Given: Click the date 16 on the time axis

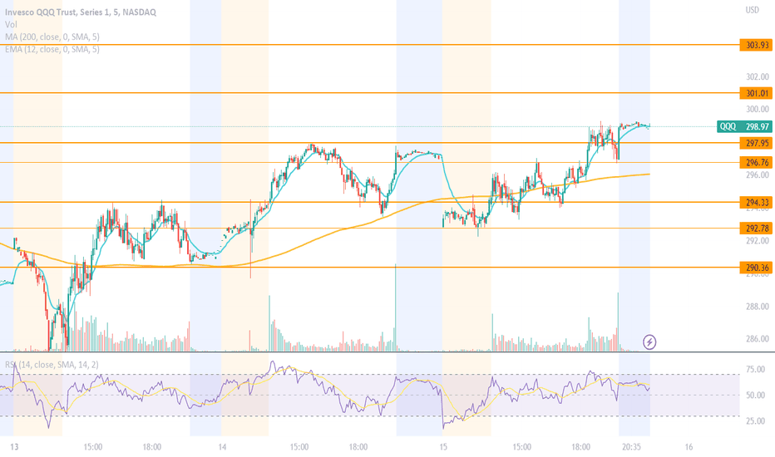Looking at the screenshot, I should pos(689,447).
